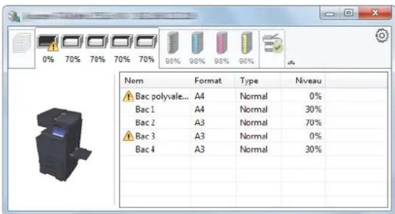Open the print job status tab
The width and height of the screenshot is (395, 214).
point(22,48)
